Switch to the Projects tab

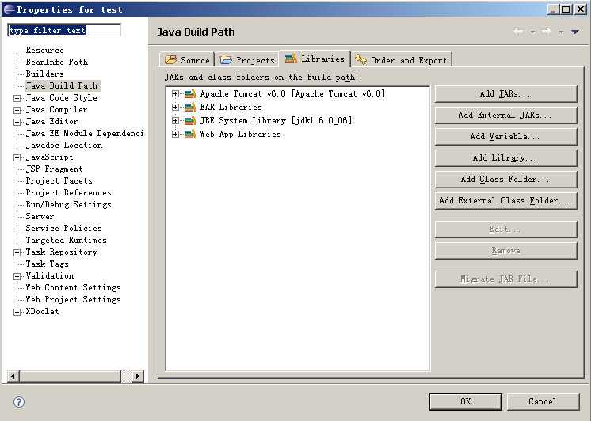(x=247, y=60)
